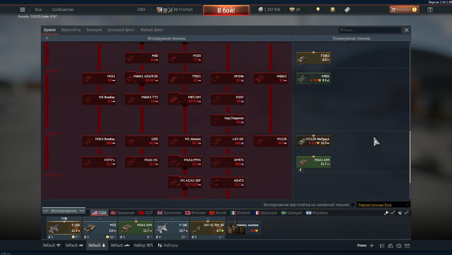Image resolution: width=452 pixels, height=255 pixels.
Task: Select the USA nation tab
Action: (x=99, y=213)
